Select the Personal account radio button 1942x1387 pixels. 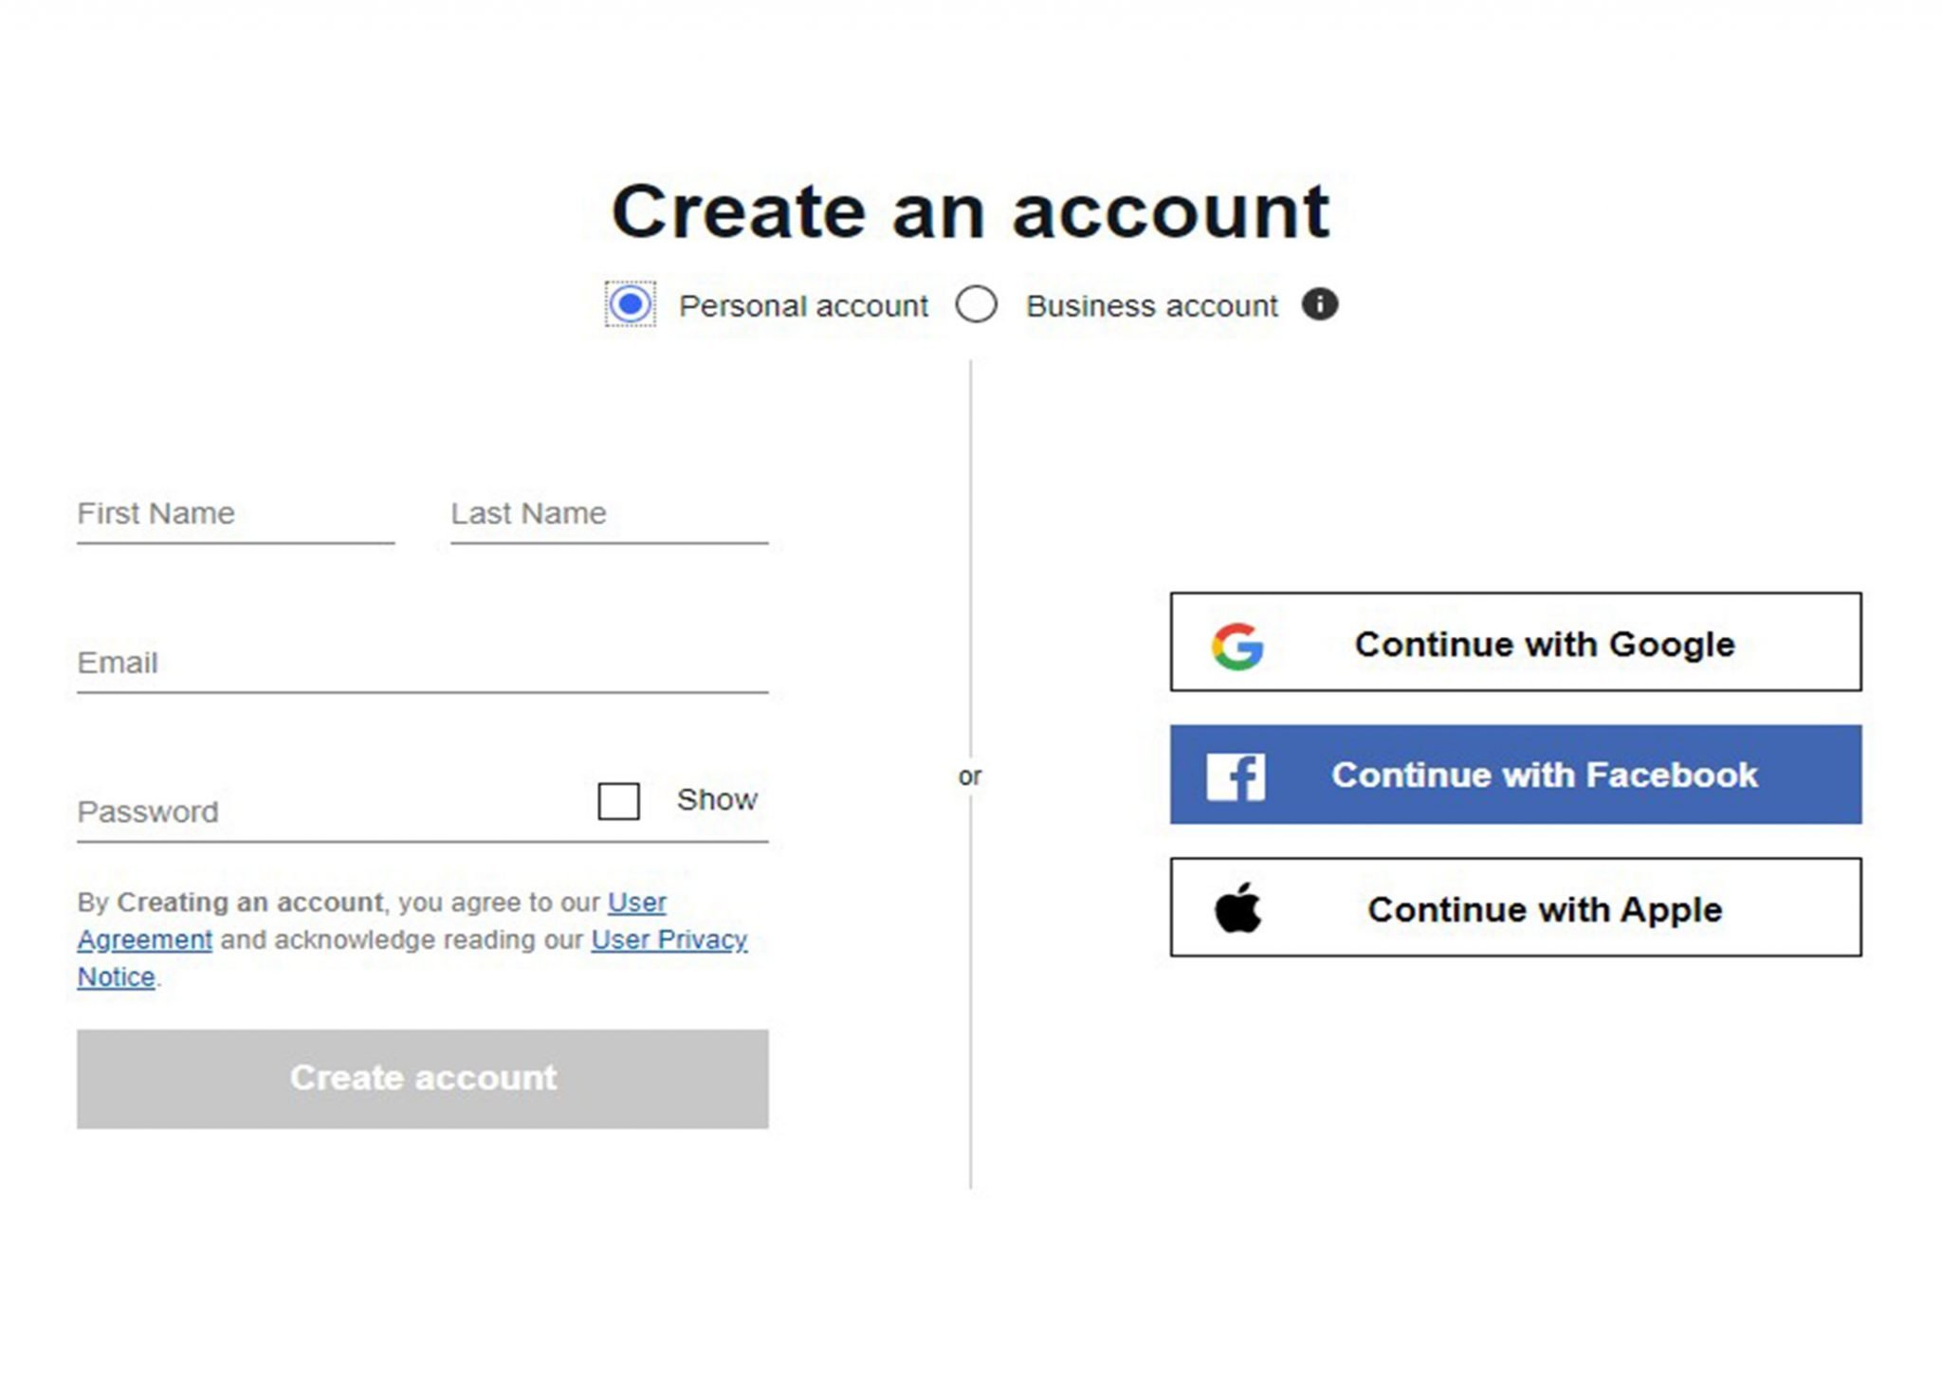point(629,304)
